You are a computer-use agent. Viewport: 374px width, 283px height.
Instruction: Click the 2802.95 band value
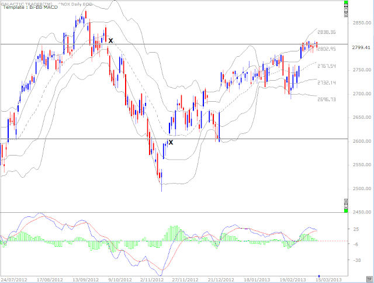pos(327,49)
